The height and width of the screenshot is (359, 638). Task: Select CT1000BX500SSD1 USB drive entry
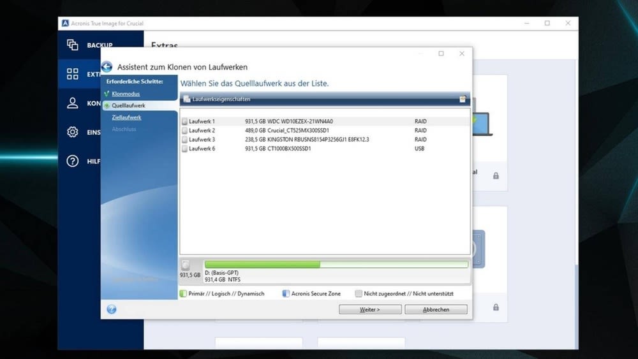click(x=325, y=149)
